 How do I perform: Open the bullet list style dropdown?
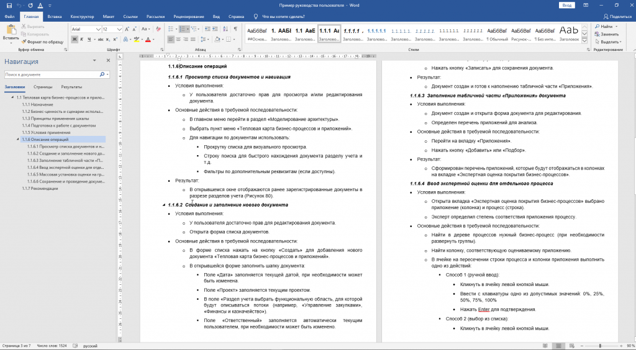[x=177, y=29]
